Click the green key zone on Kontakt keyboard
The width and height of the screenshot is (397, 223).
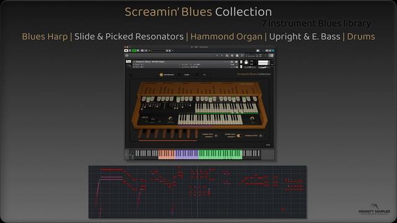coord(220,154)
